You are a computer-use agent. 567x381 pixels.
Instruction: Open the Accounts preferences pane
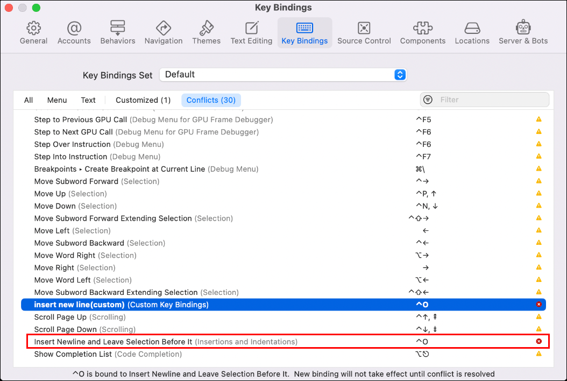click(74, 33)
